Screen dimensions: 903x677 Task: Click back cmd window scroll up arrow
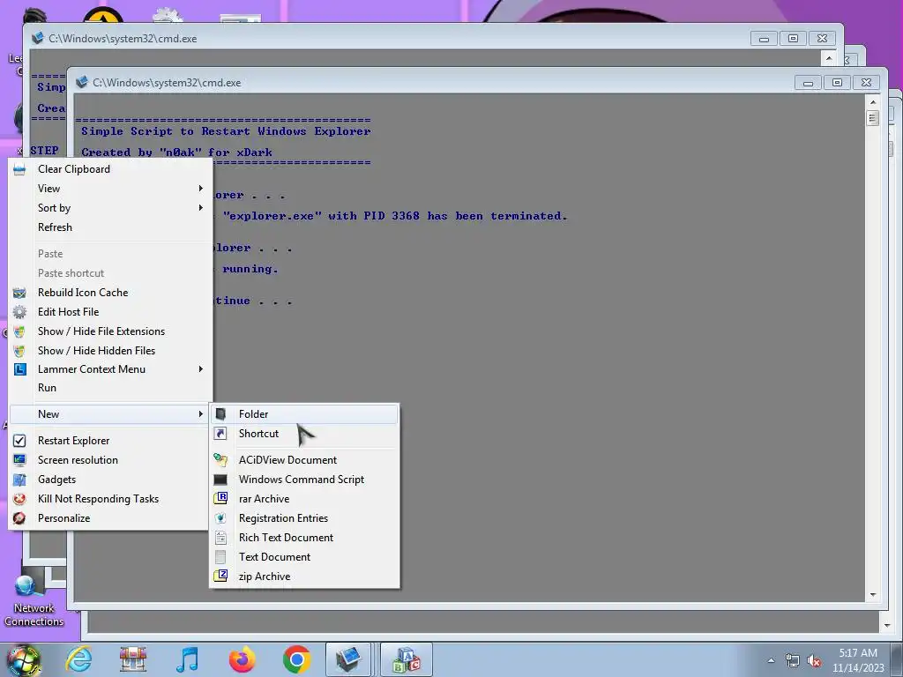coord(829,58)
